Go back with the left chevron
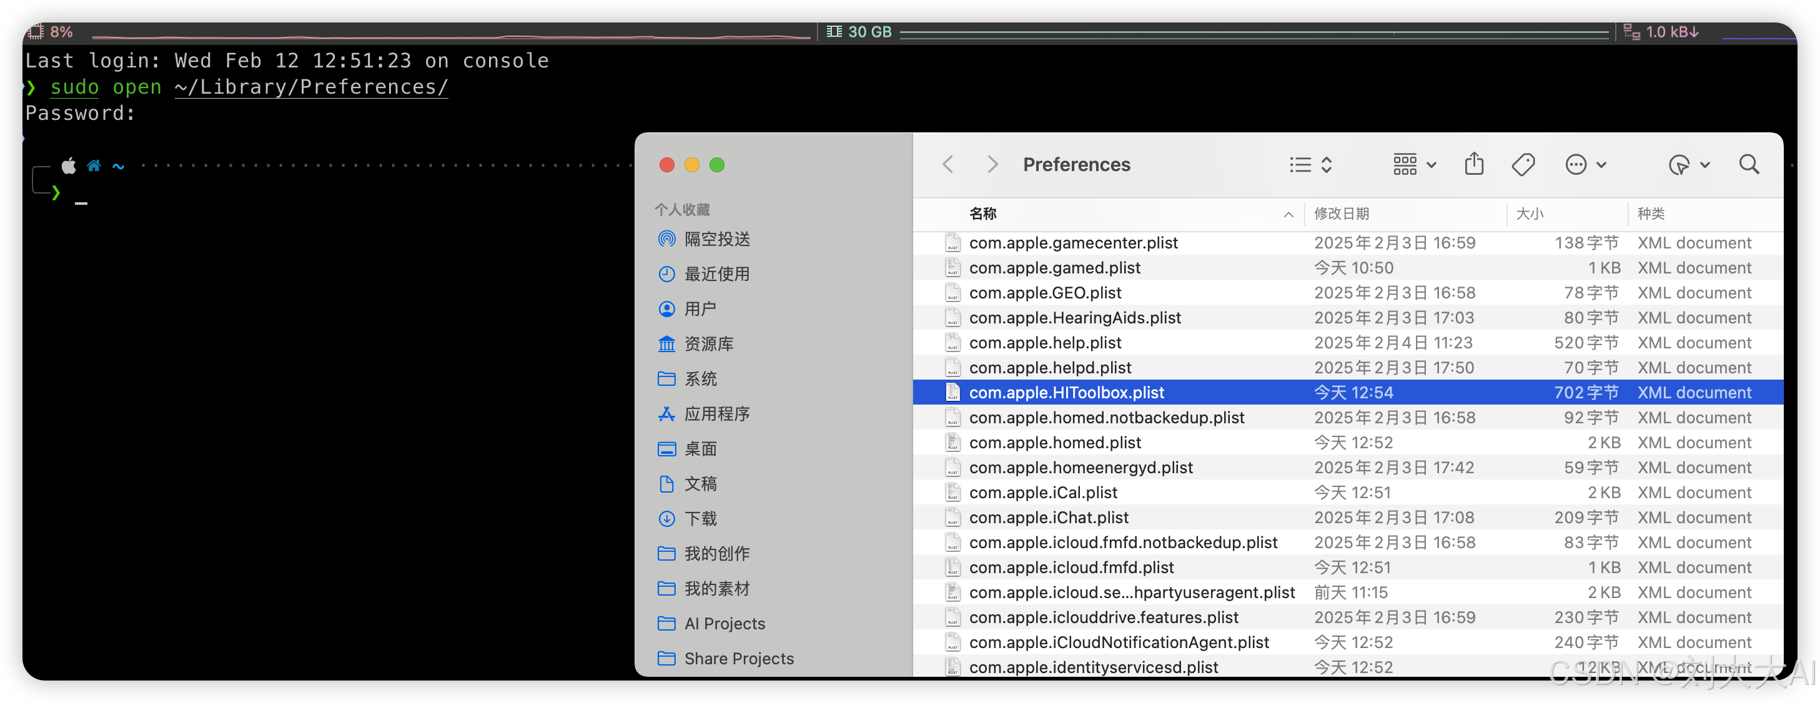 tap(948, 165)
